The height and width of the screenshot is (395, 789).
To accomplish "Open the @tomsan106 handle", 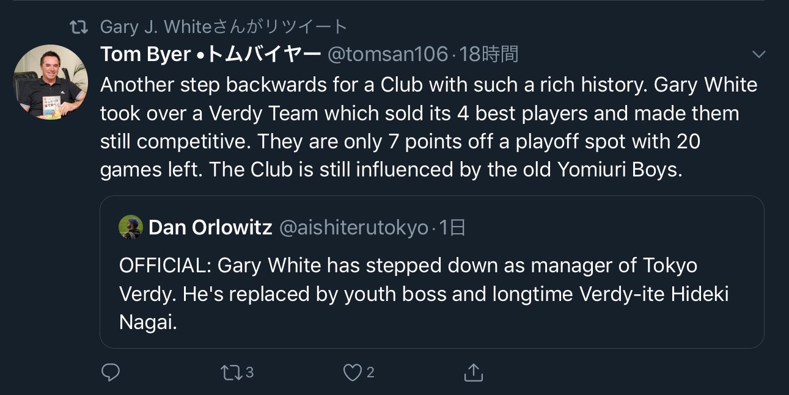I will (x=388, y=54).
